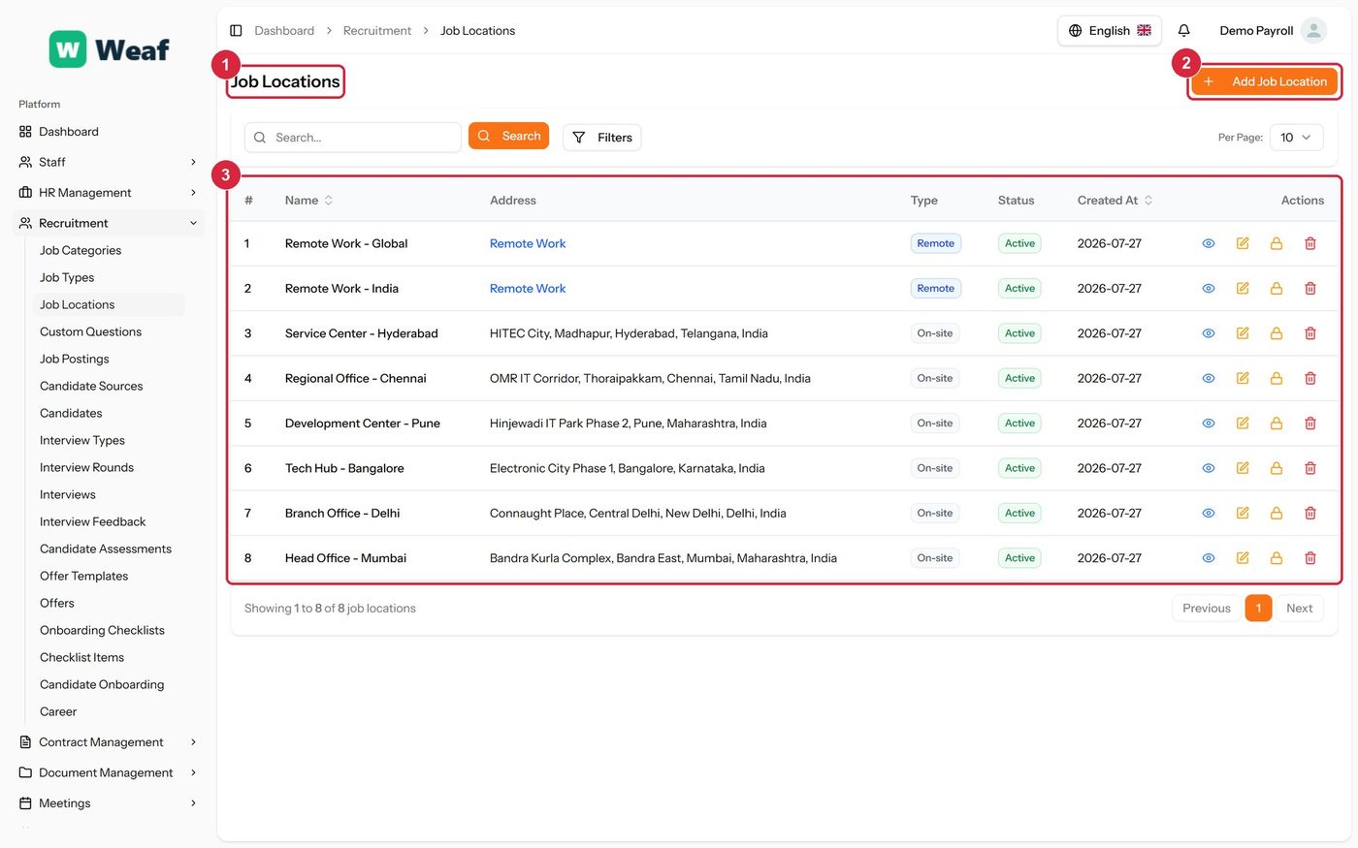Delete Service Center - Hyderabad location
The height and width of the screenshot is (848, 1358).
click(x=1310, y=333)
